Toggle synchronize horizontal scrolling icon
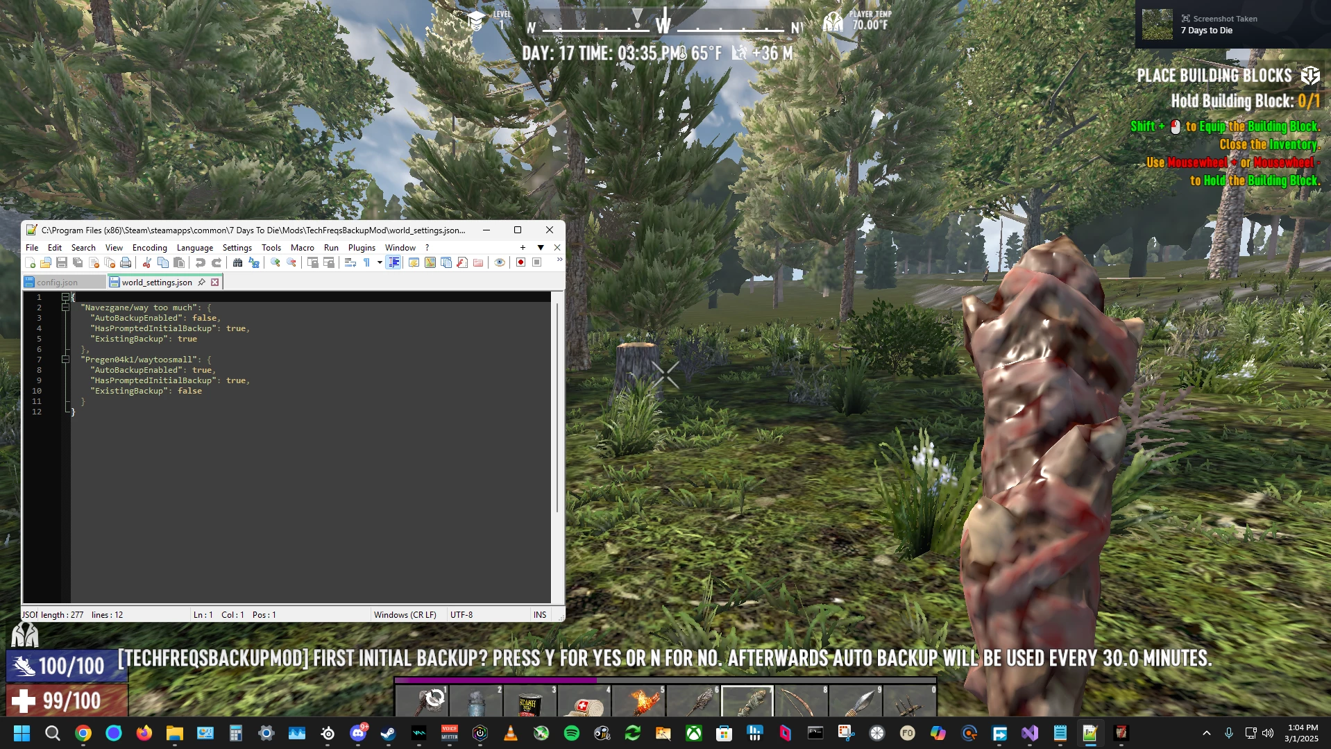 point(329,262)
